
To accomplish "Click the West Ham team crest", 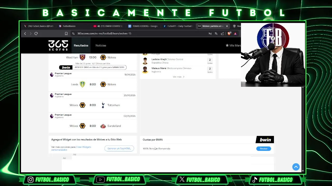I will click(x=82, y=57).
